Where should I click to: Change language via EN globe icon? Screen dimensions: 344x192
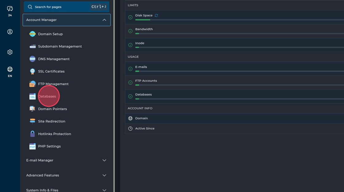coord(10,69)
